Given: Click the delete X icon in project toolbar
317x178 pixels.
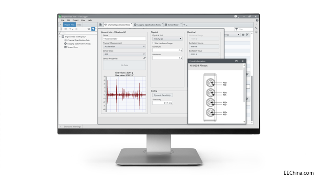Looking at the screenshot, I should [76, 29].
